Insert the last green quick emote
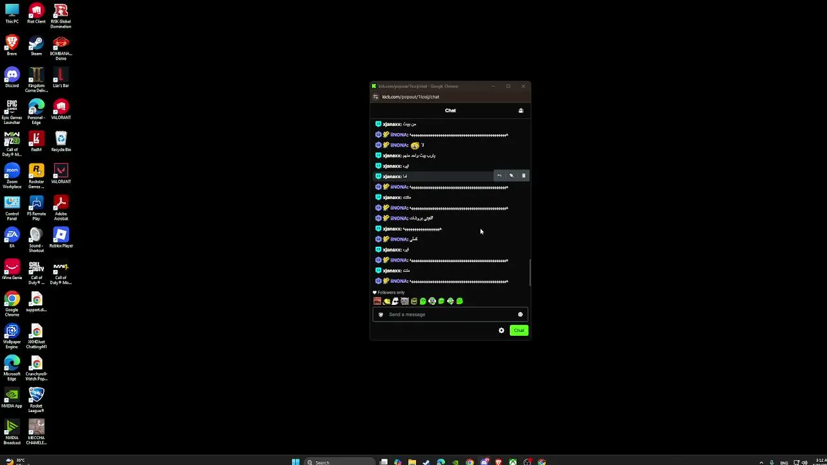The height and width of the screenshot is (465, 827). [x=459, y=301]
